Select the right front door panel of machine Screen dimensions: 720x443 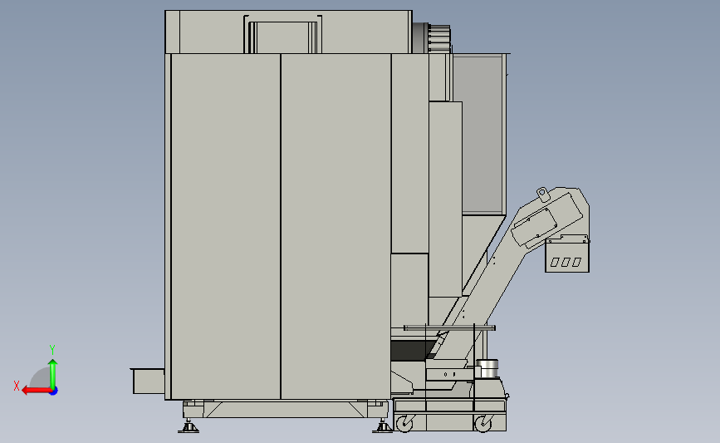pyautogui.click(x=336, y=226)
